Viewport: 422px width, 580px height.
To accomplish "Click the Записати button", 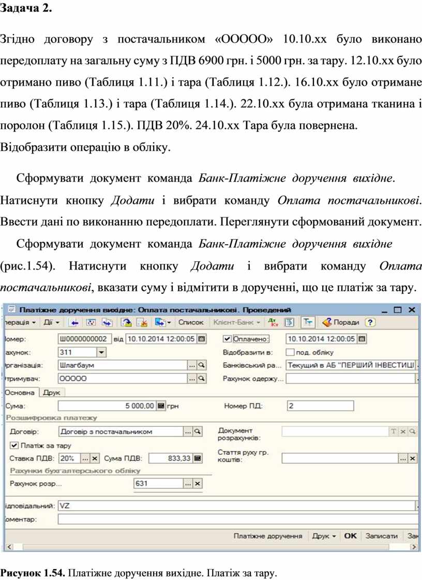I will [381, 536].
